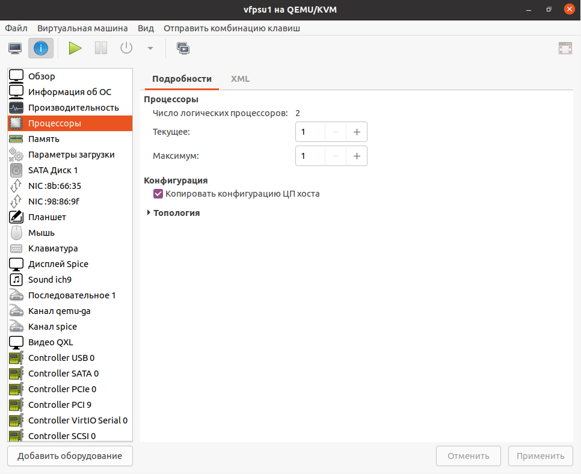Open the Виртуальная машина menu
The height and width of the screenshot is (474, 581).
point(82,28)
